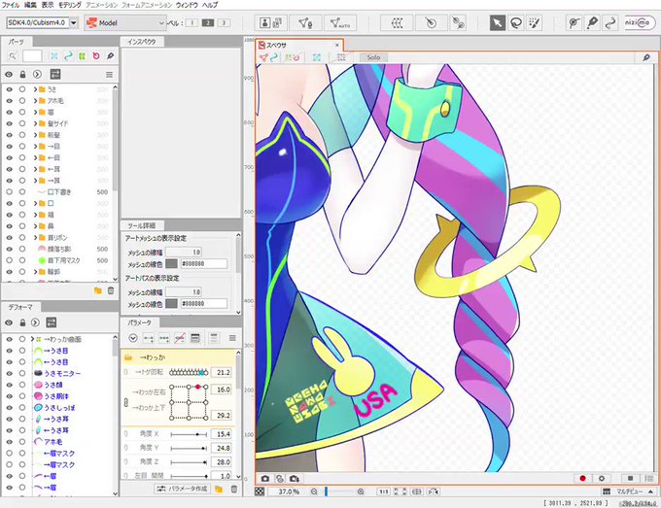Click the swap-arrows icon in Deformer panel header
Image resolution: width=661 pixels, height=508 pixels.
52,322
